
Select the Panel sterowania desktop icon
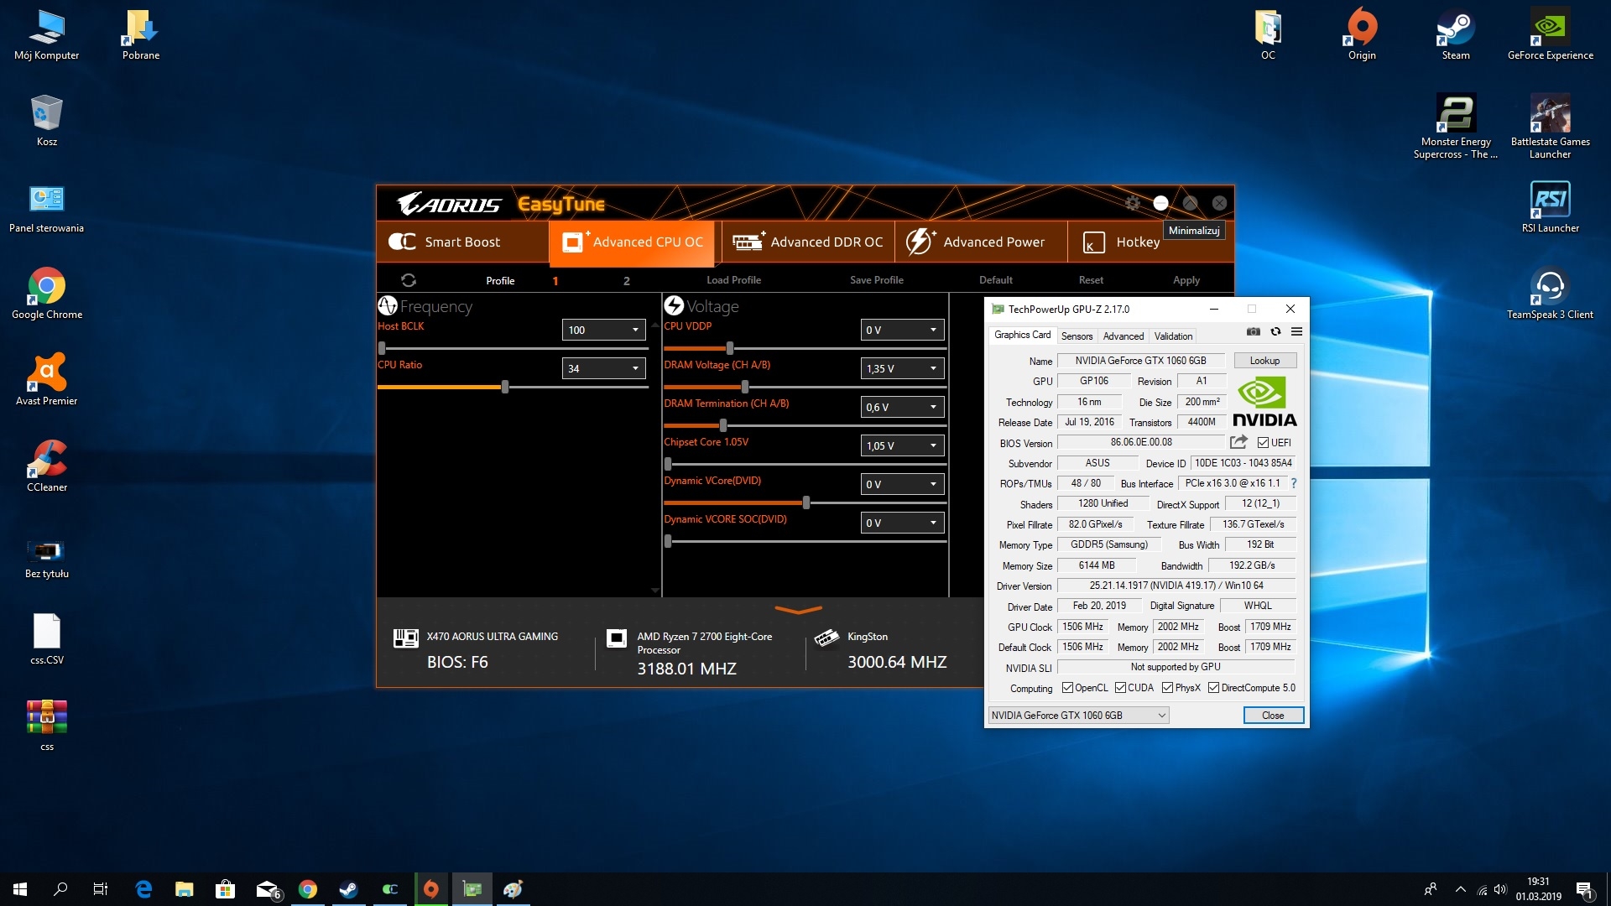(47, 207)
